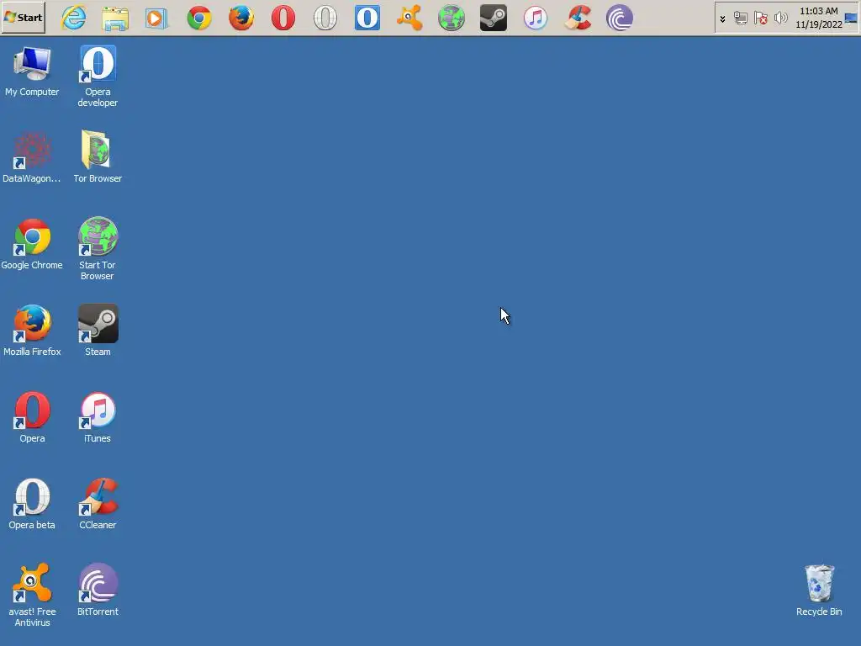The height and width of the screenshot is (646, 861).
Task: Open the clock showing 11:03 AM
Action: 819,18
